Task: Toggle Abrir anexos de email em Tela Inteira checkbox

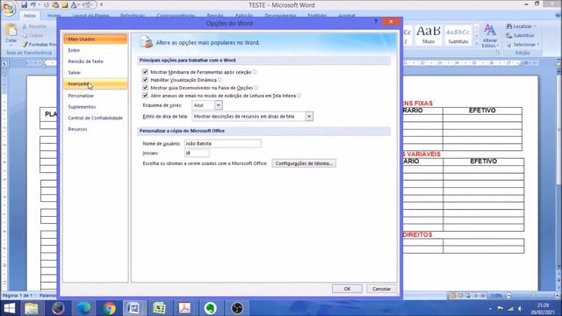Action: [x=145, y=96]
